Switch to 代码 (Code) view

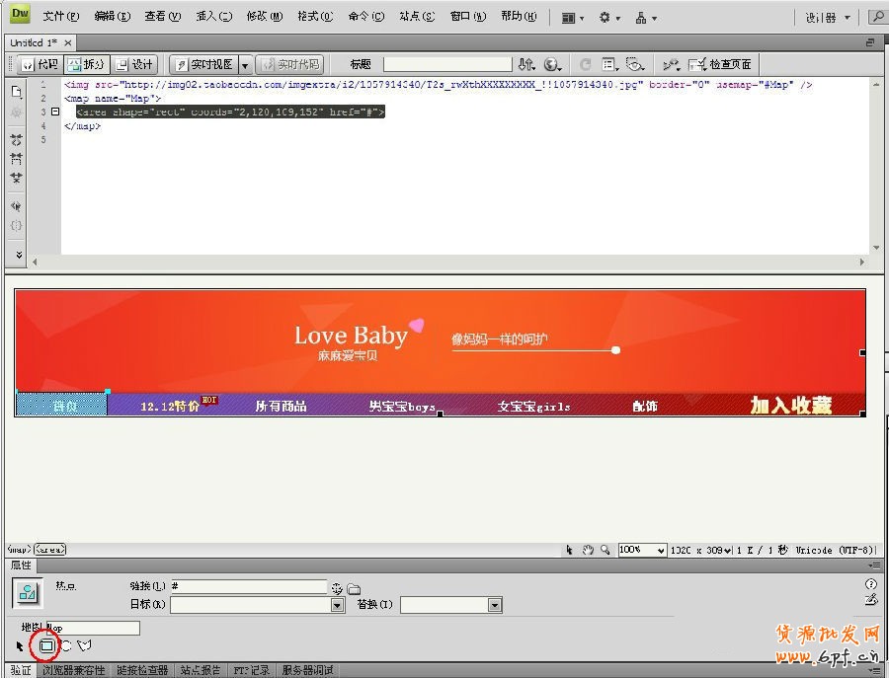click(39, 64)
